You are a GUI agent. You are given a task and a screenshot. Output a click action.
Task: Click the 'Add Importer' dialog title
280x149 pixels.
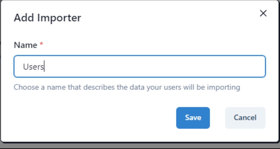pos(48,17)
